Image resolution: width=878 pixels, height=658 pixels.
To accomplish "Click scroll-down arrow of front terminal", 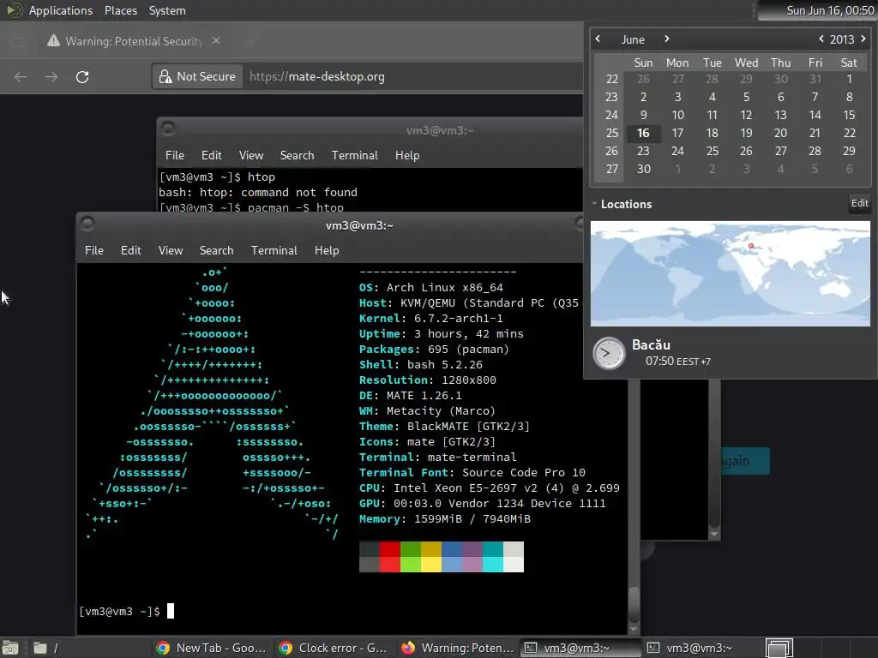I will point(634,628).
